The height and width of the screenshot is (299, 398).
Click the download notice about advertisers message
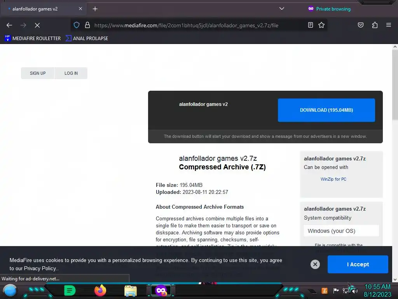click(x=265, y=137)
